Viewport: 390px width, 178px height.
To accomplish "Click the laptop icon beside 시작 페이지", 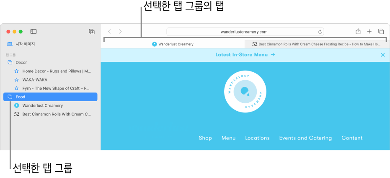I will click(10, 44).
